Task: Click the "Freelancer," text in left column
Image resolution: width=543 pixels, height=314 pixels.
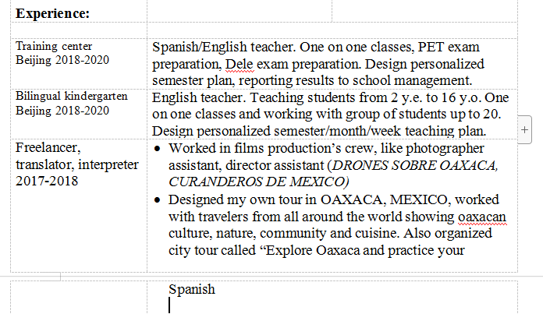Action: click(x=48, y=147)
